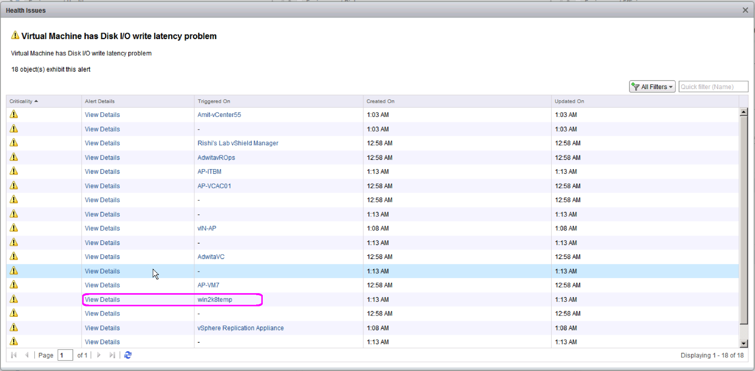This screenshot has height=371, width=755.
Task: Click the page number input box
Action: [65, 355]
